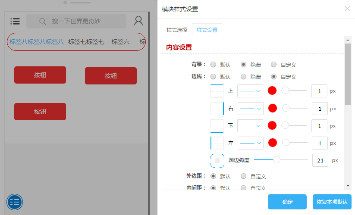This screenshot has width=355, height=215.
Task: Set 背景 to 默认
Action: point(213,65)
